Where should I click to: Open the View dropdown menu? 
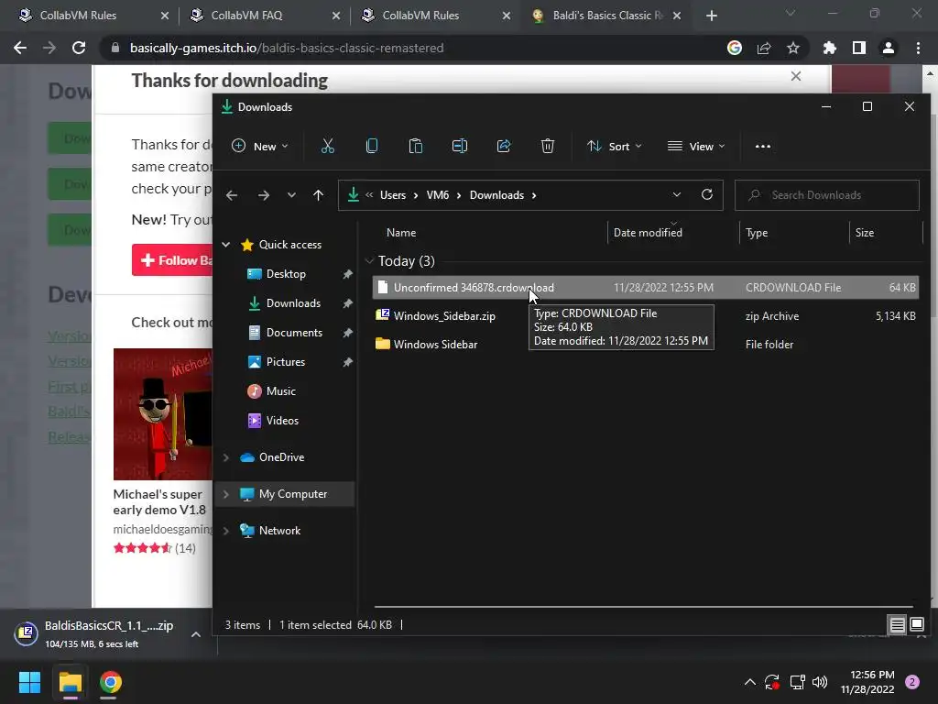click(696, 146)
